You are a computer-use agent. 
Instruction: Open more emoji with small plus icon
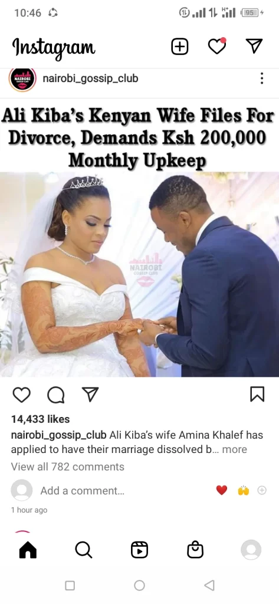click(x=262, y=490)
